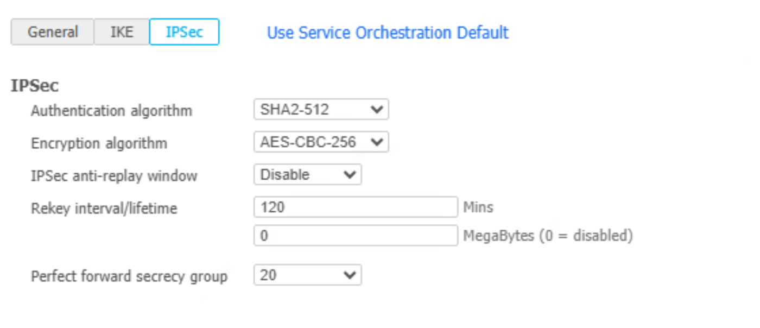Image resolution: width=760 pixels, height=328 pixels.
Task: Open the Authentication algorithm dropdown
Action: pos(320,110)
